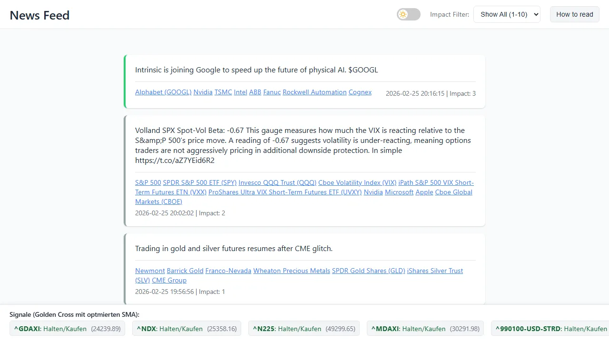Click the Invesco QQQ Trust (QQQ) link

[x=277, y=182]
